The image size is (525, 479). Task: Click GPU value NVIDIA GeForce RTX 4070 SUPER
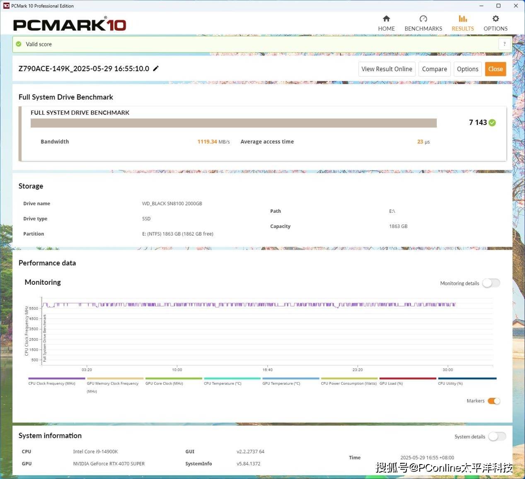tap(109, 464)
